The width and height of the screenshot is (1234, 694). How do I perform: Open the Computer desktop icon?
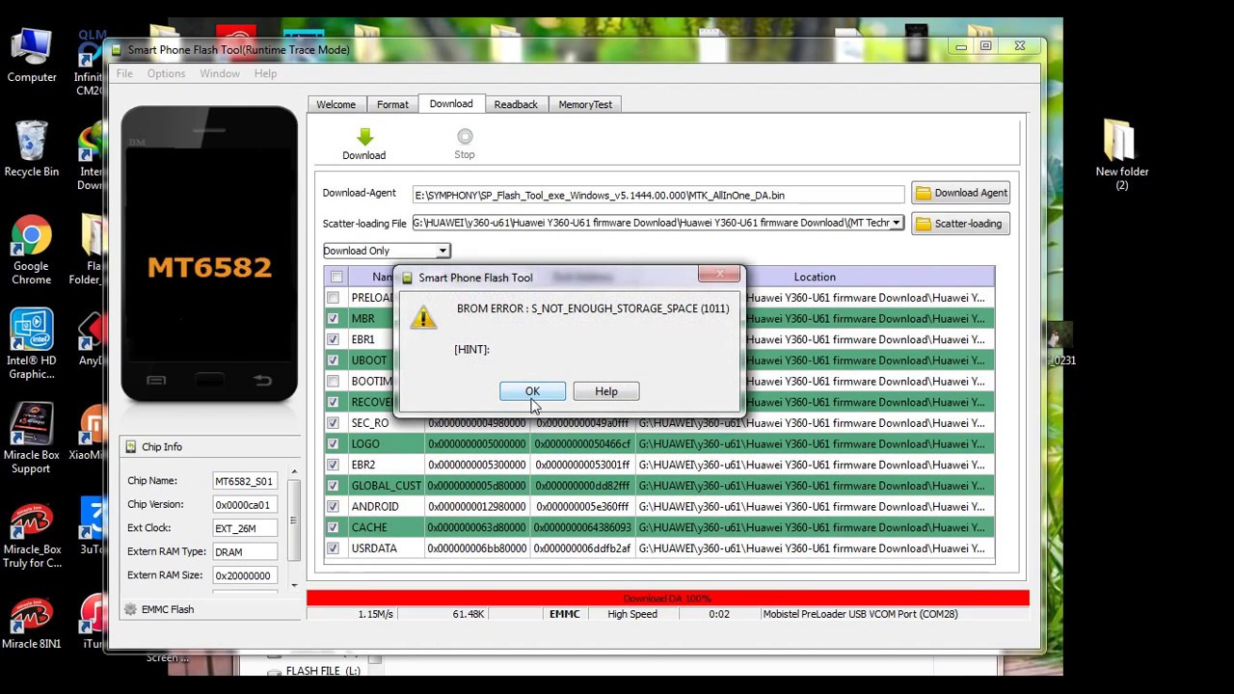click(x=32, y=56)
